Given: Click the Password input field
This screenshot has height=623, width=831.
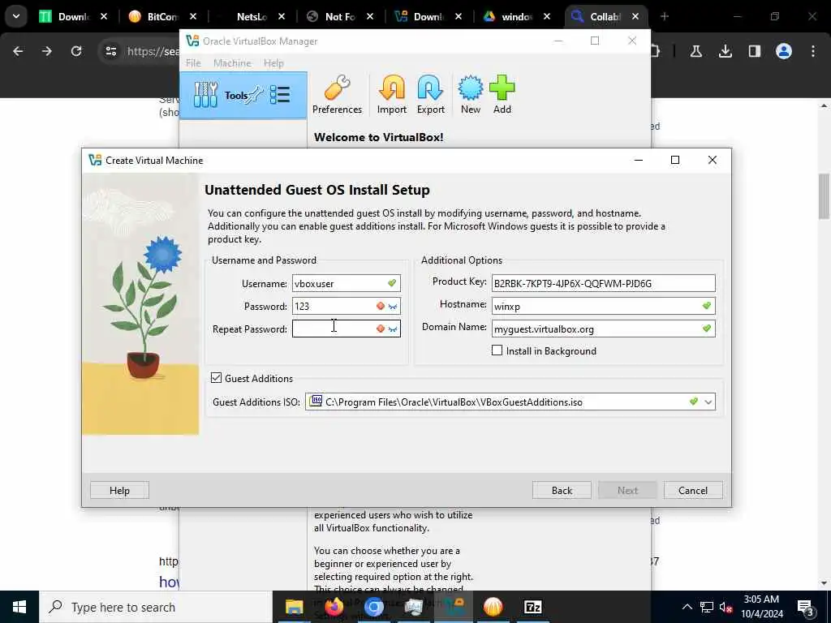Looking at the screenshot, I should tap(346, 306).
